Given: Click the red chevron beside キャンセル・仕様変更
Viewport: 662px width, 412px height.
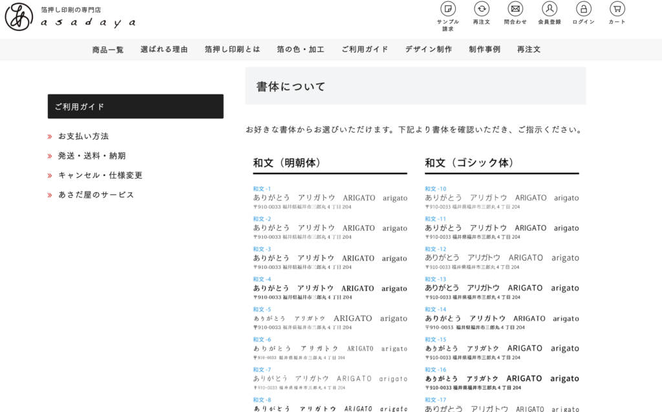Looking at the screenshot, I should (x=50, y=176).
